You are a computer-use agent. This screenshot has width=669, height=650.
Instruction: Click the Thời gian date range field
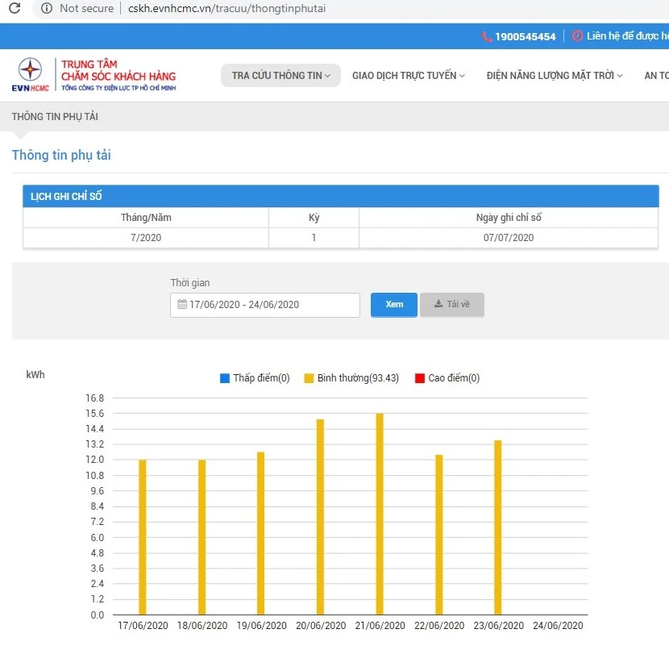point(266,305)
